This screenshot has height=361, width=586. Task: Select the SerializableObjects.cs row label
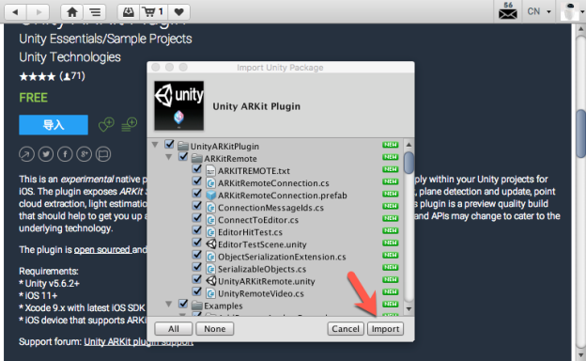click(262, 269)
